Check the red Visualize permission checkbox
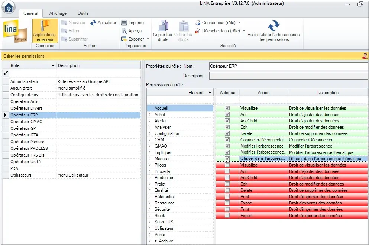This screenshot has width=369, height=245. tap(227, 165)
